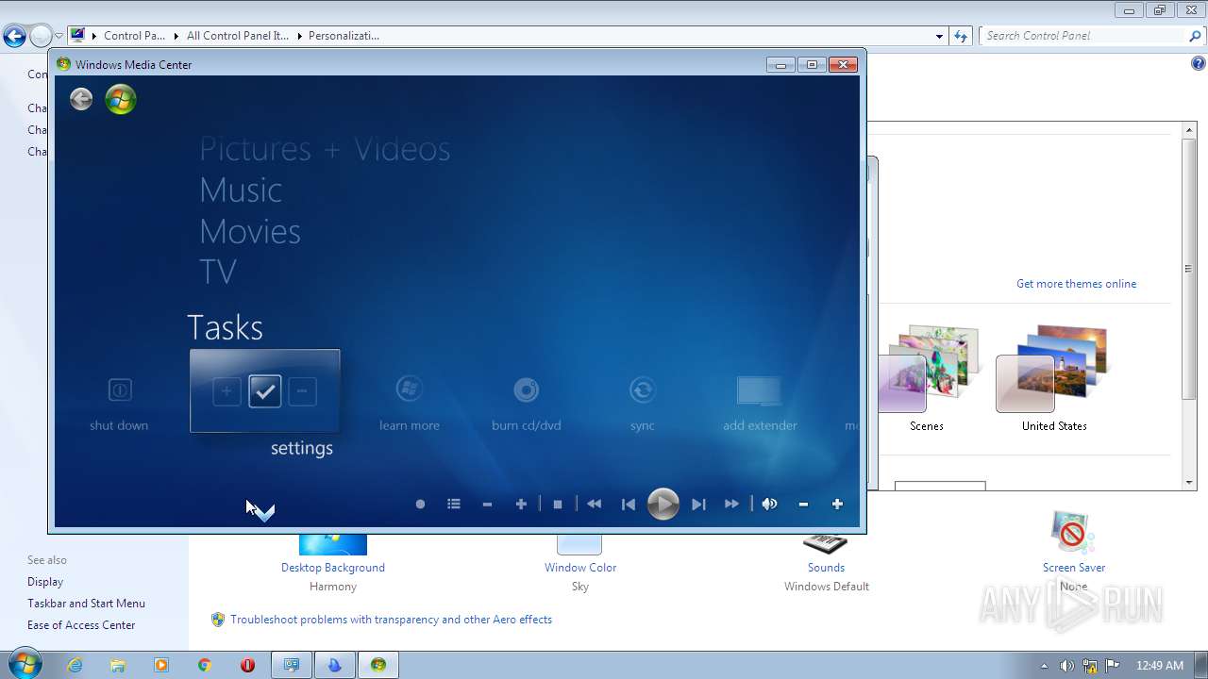Select Pictures + Videos menu
Viewport: 1208px width, 679px height.
(x=325, y=149)
